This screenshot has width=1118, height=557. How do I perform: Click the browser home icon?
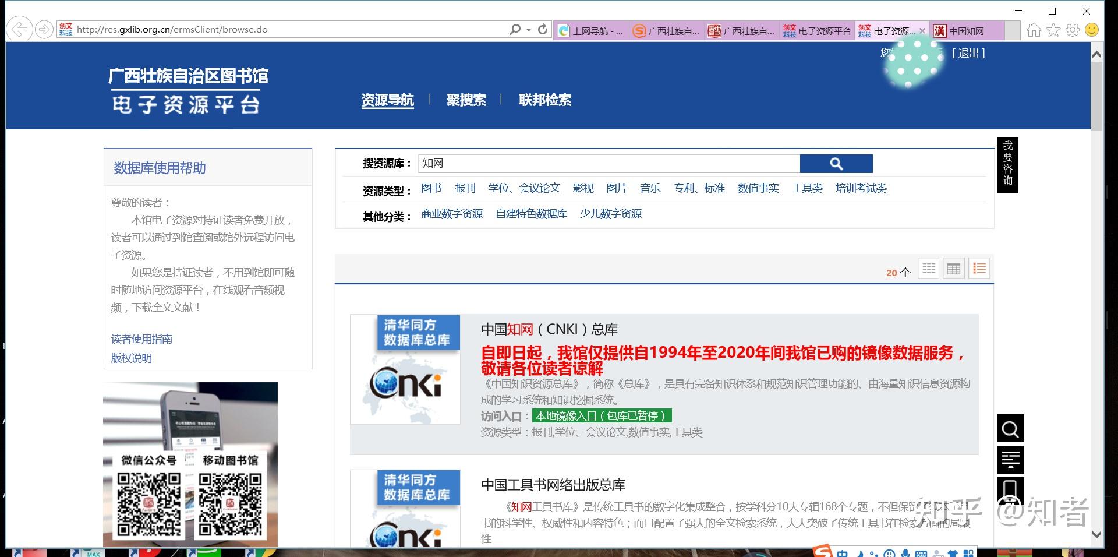tap(1034, 30)
